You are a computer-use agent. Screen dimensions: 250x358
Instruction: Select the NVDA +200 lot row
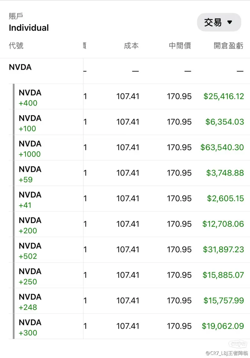tap(129, 224)
